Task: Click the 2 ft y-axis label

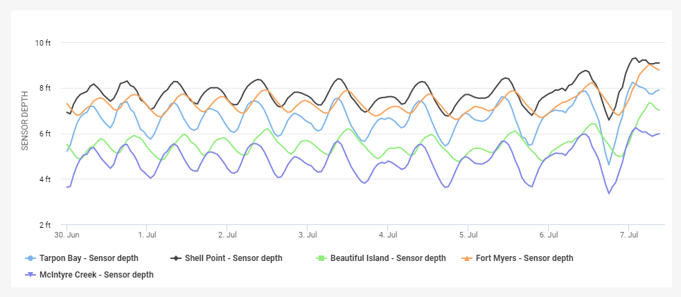Action: 44,225
